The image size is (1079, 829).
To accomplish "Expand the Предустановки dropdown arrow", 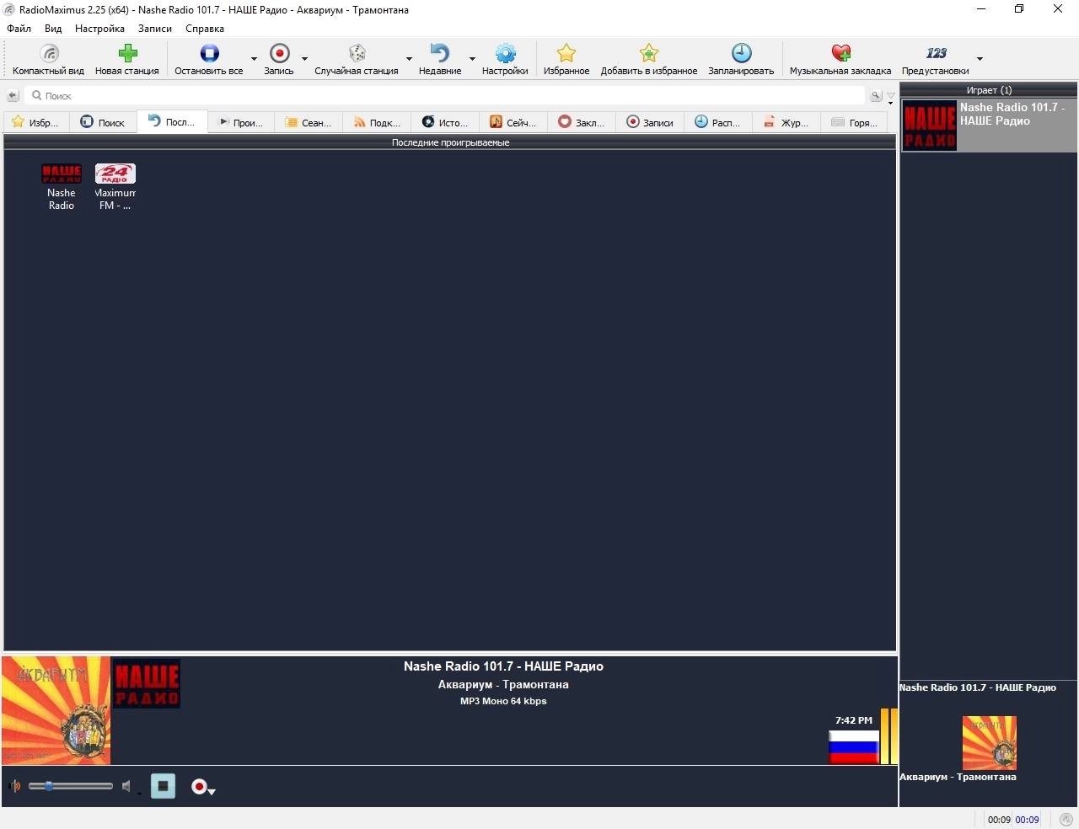I will (980, 60).
